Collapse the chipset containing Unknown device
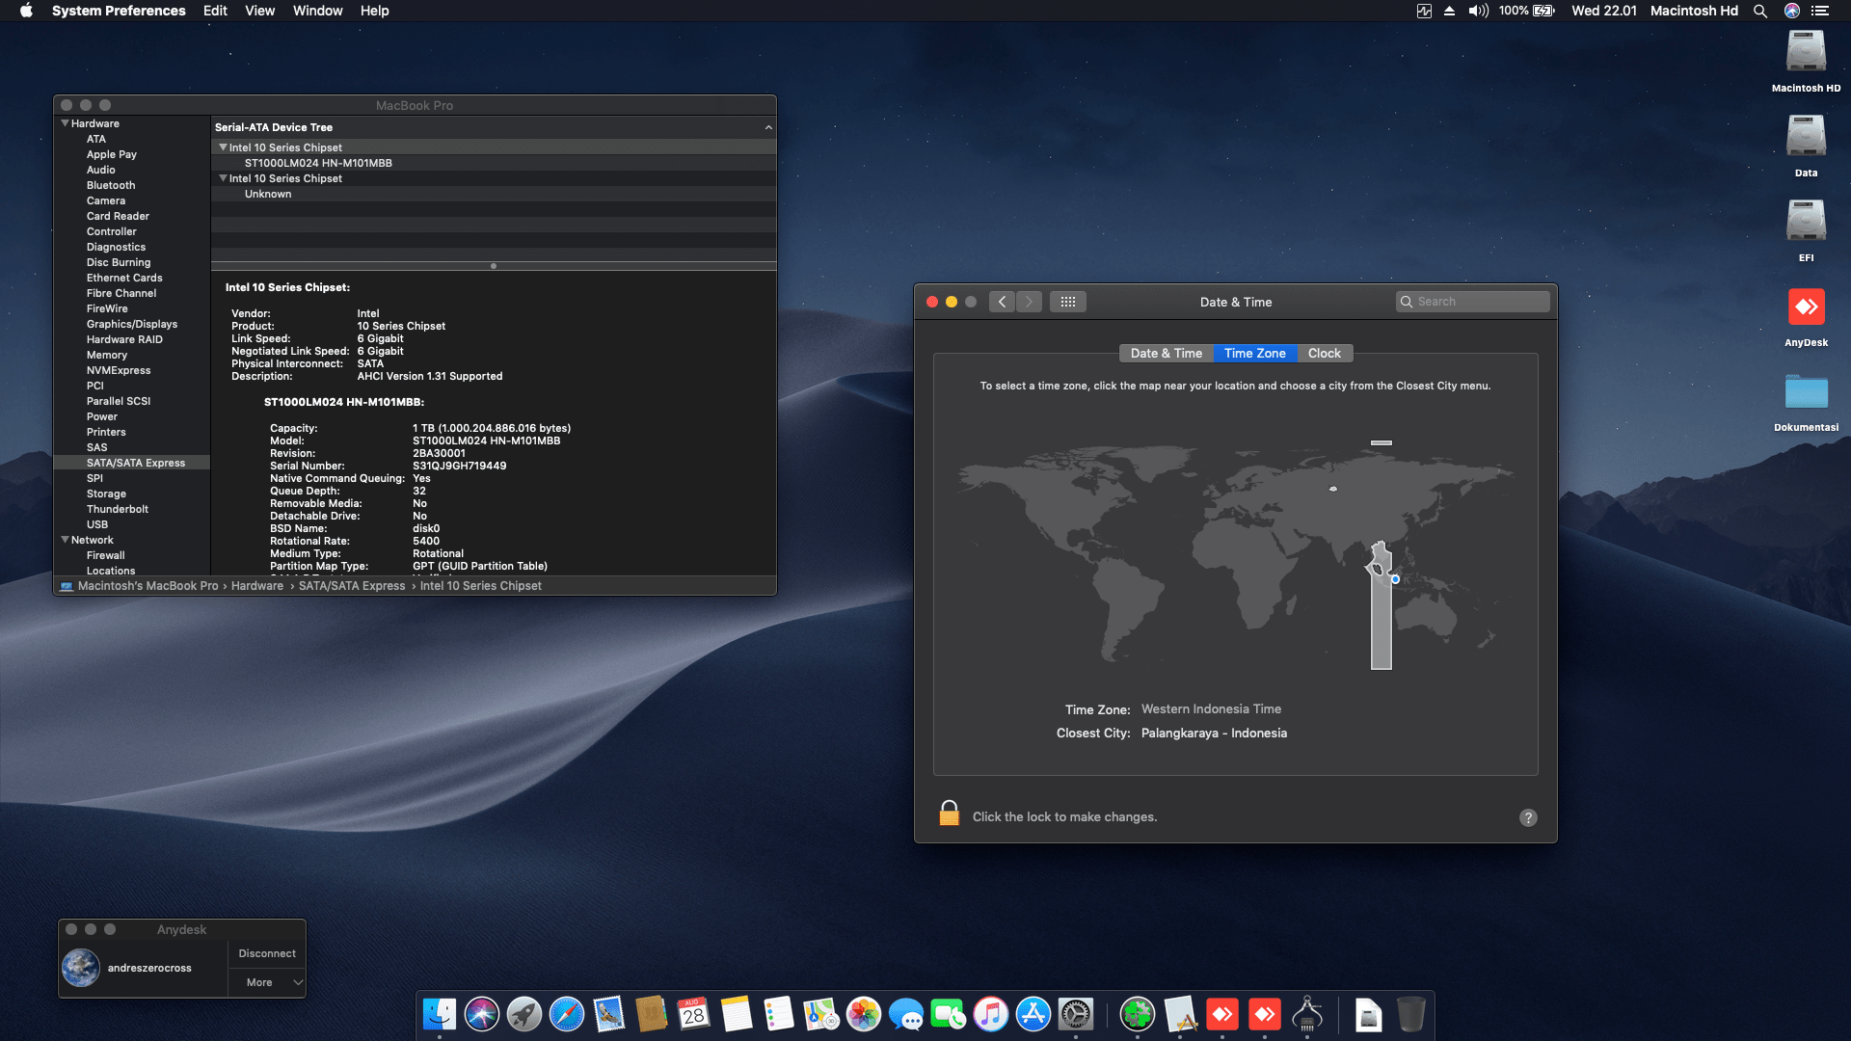This screenshot has width=1851, height=1041. pos(224,178)
